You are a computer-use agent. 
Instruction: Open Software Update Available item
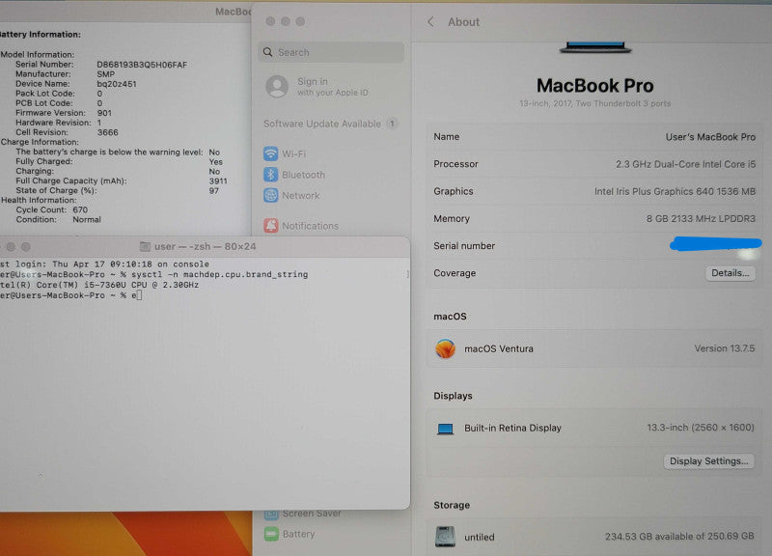point(330,124)
